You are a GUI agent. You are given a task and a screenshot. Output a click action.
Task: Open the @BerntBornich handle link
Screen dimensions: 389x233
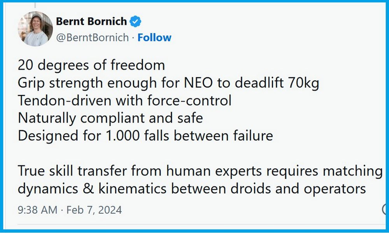(92, 38)
